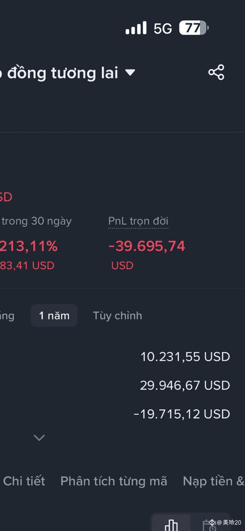Tap the -39.695,74 lifetime PnL value
Screen dimensions: 245x531
coord(147,246)
